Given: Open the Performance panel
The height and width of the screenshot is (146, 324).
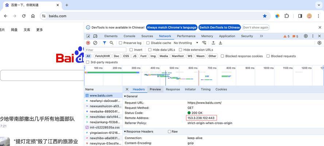Looking at the screenshot, I should 186,36.
